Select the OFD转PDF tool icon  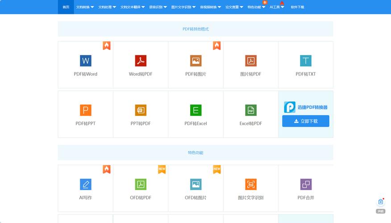point(141,184)
